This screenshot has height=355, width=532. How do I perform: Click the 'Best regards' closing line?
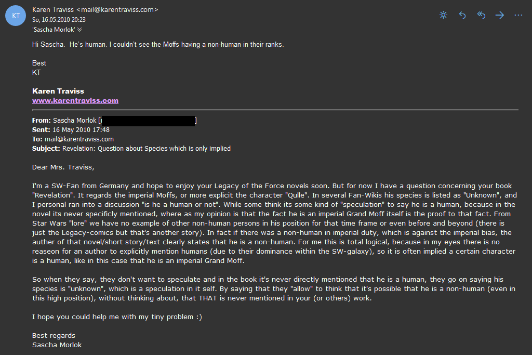(x=54, y=335)
